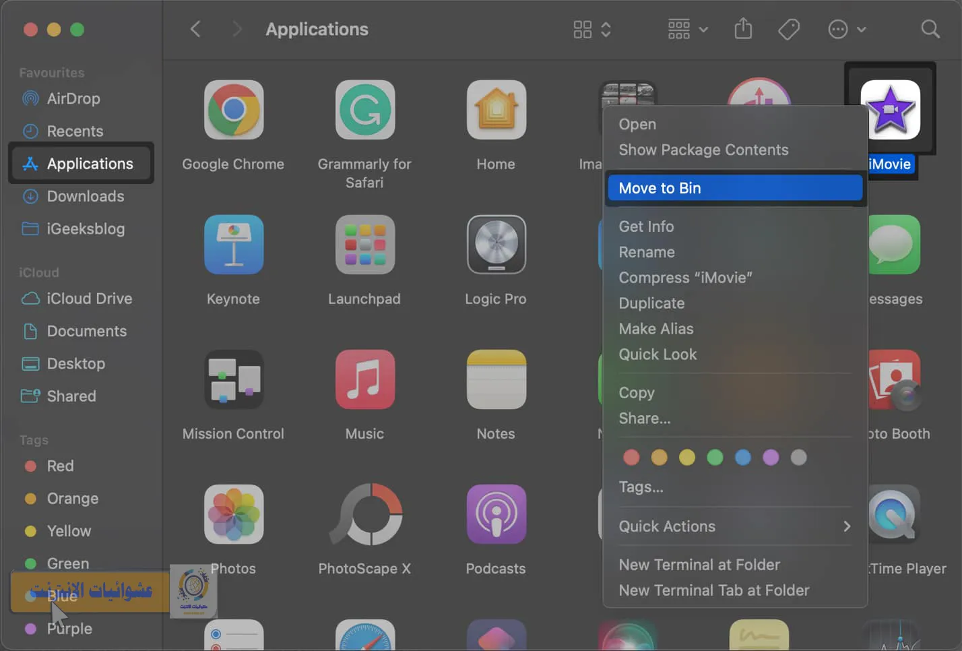Select the Logic Pro app icon
The width and height of the screenshot is (962, 651).
[x=496, y=244]
